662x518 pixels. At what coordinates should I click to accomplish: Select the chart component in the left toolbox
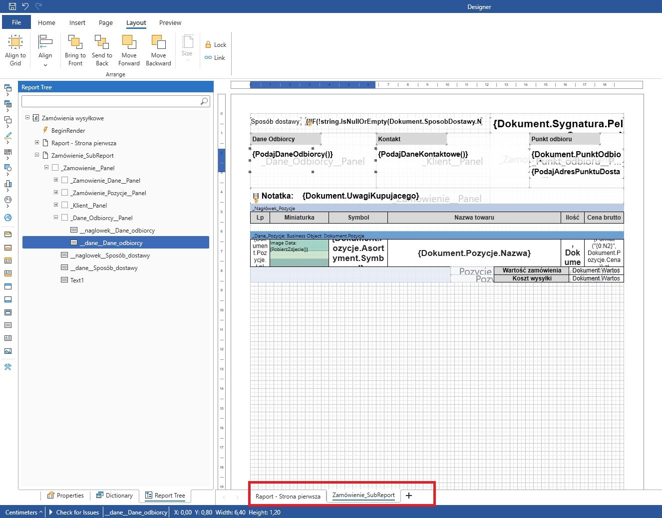tap(8, 184)
